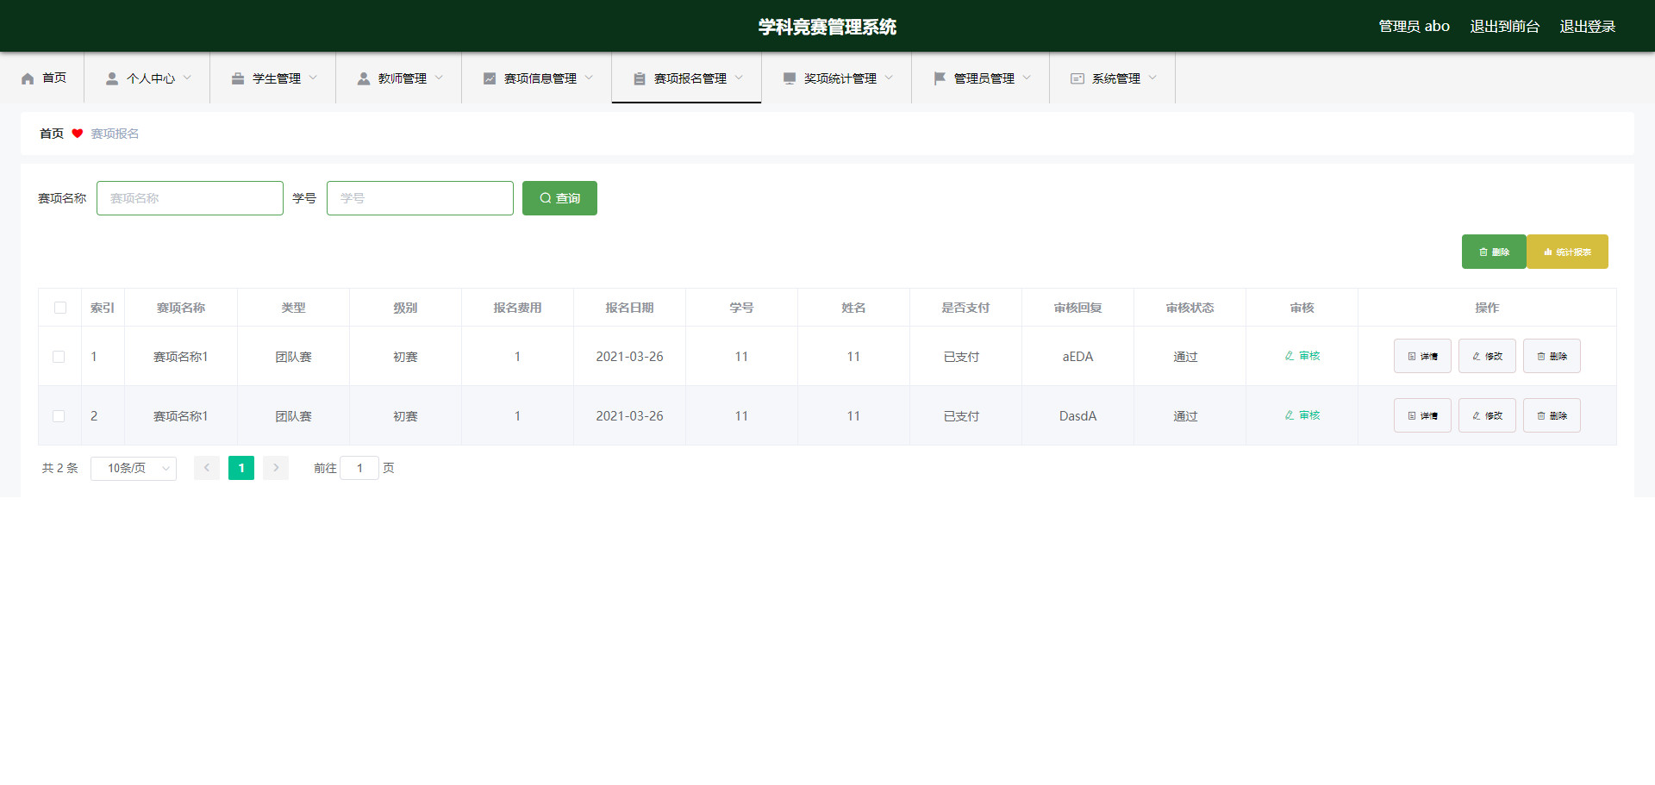Click the 学科竞赛管理系统 title
The image size is (1655, 785).
pos(827,27)
